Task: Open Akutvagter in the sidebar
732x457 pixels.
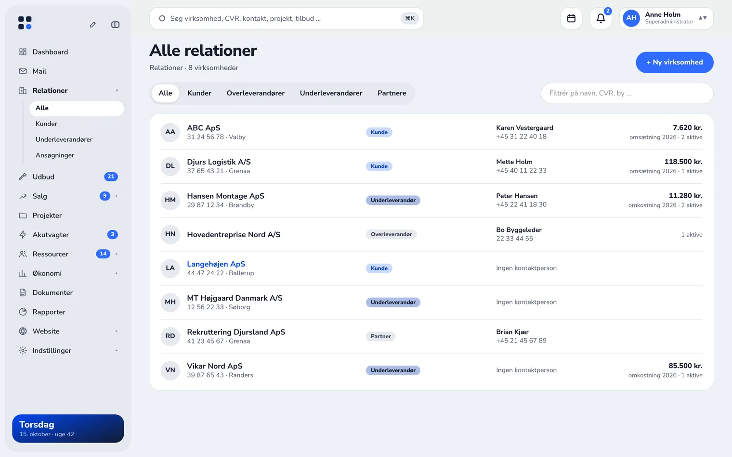Action: click(68, 235)
